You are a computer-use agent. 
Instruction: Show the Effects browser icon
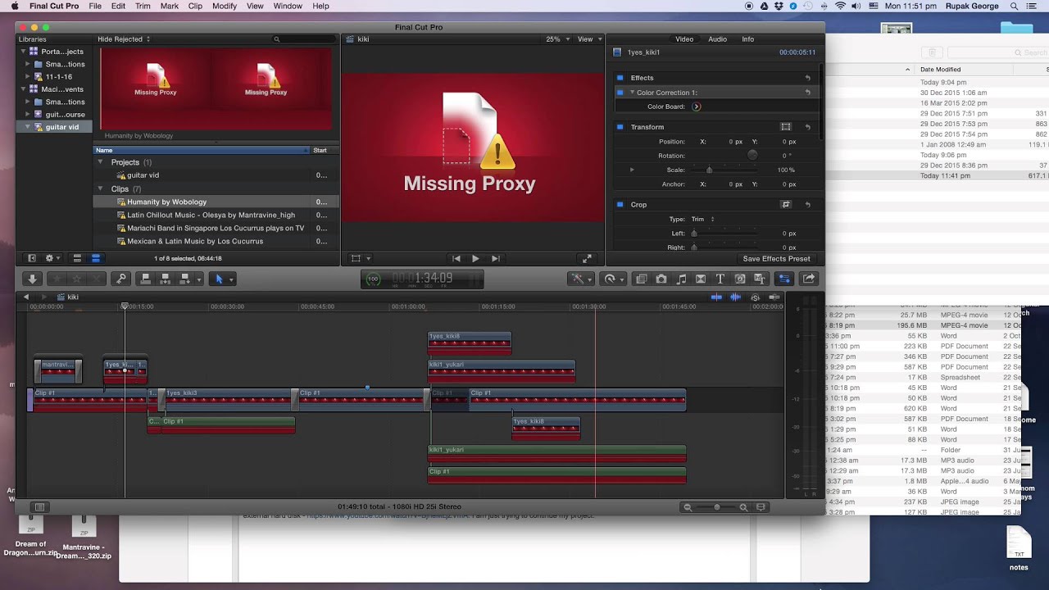642,279
